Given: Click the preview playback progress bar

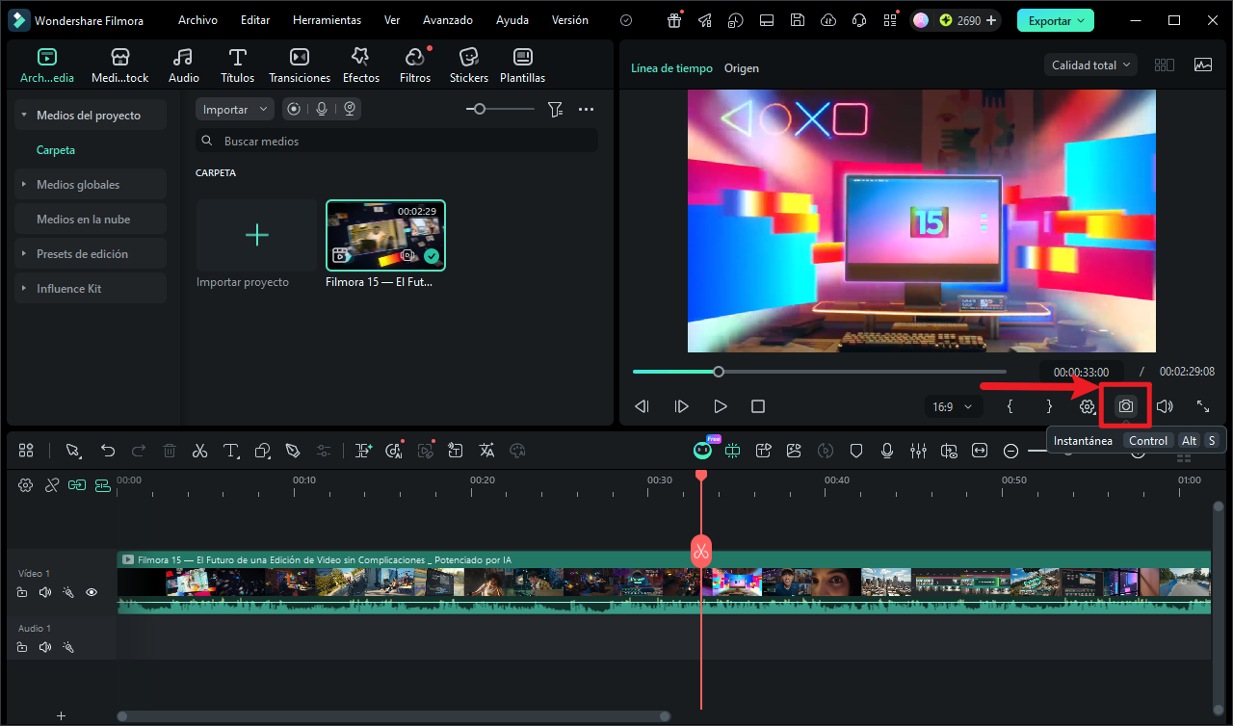Looking at the screenshot, I should (820, 372).
